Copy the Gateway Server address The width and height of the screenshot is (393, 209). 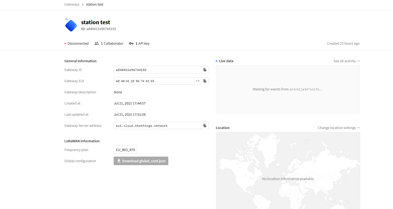[205, 126]
